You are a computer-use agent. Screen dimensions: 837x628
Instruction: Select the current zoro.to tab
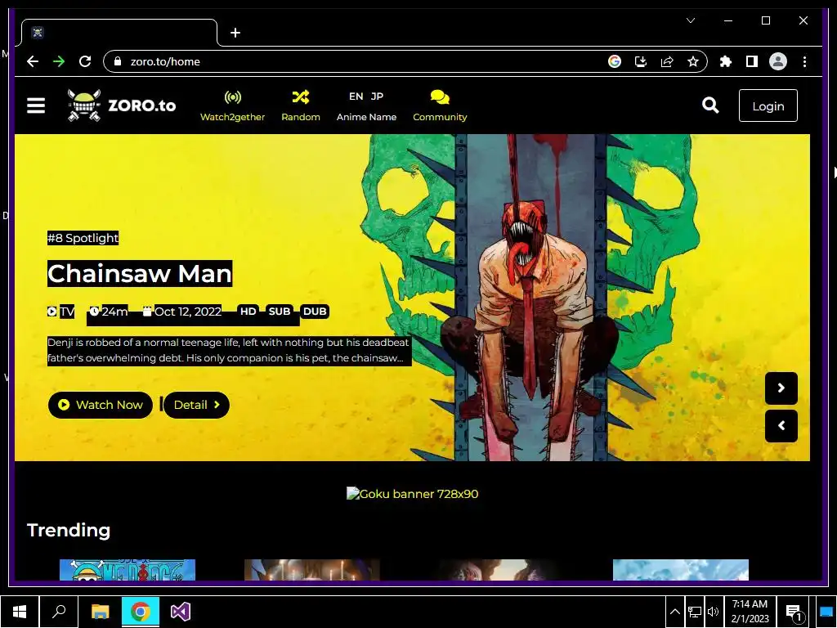[119, 33]
